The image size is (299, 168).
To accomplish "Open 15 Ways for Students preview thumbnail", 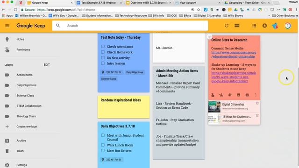I will (x=214, y=119).
